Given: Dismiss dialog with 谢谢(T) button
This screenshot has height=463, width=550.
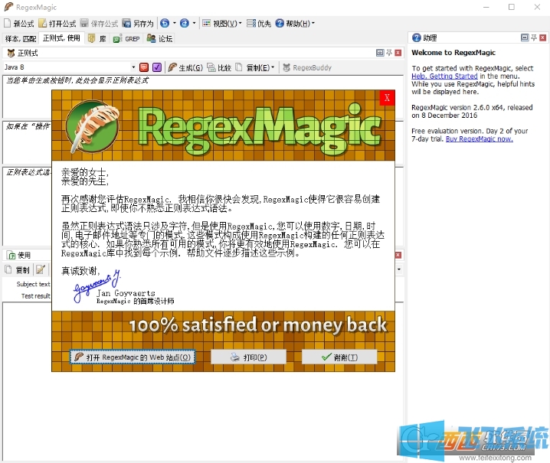Looking at the screenshot, I should (x=339, y=357).
